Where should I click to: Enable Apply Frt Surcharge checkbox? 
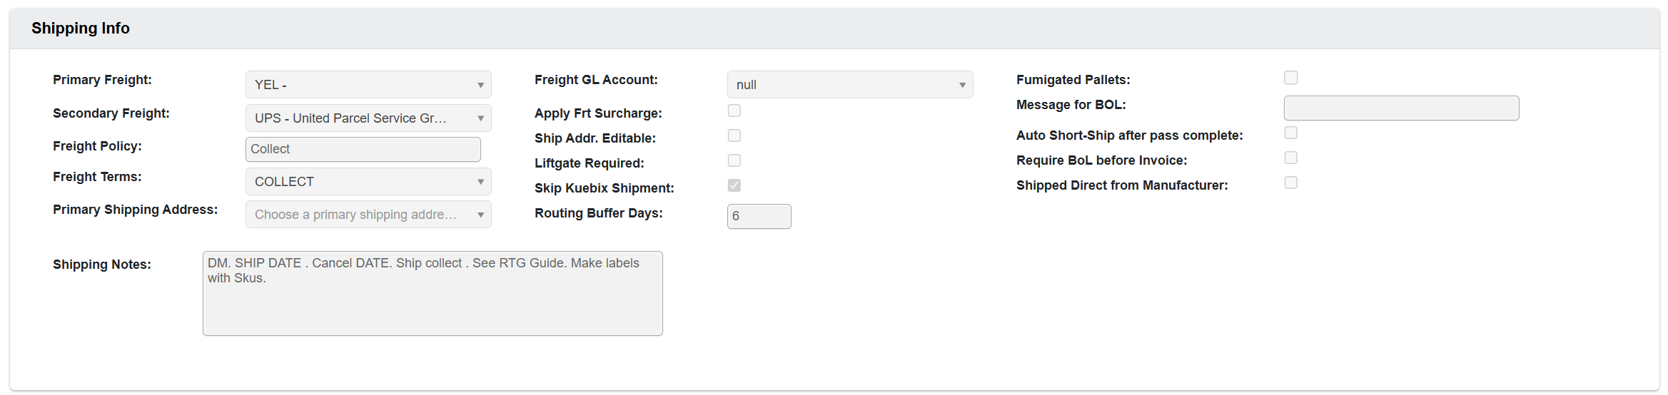click(734, 111)
